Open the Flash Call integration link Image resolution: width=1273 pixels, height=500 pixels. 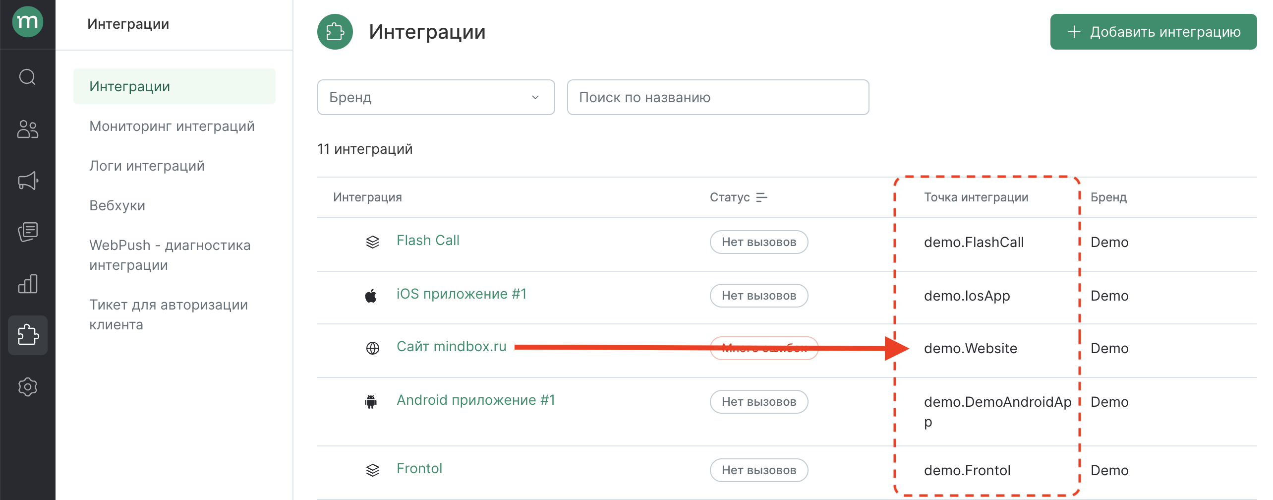click(x=427, y=241)
